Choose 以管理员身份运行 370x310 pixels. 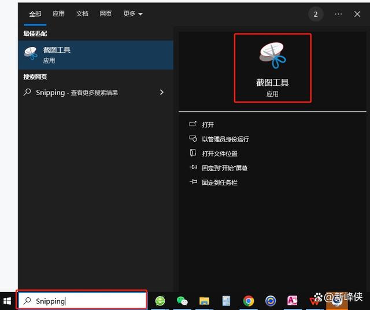[x=225, y=139]
